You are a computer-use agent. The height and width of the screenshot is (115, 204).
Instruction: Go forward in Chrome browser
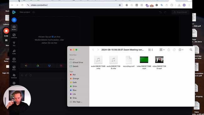pyautogui.click(x=17, y=5)
